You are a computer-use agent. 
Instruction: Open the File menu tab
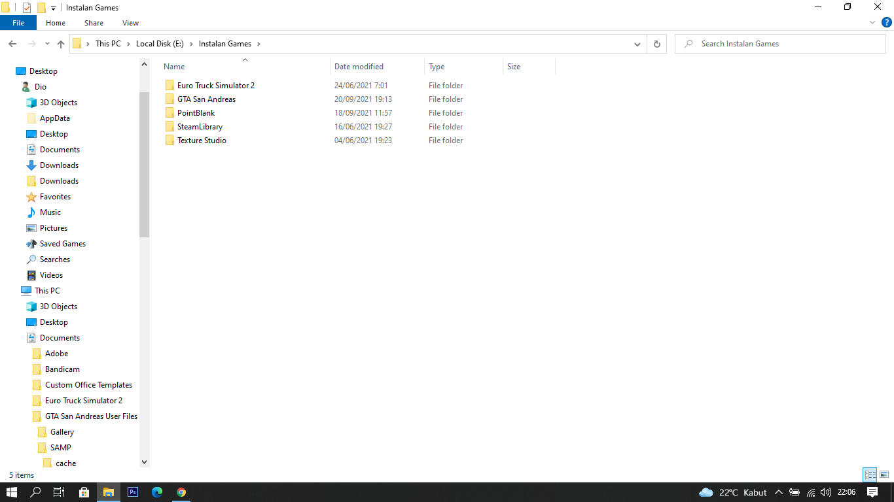coord(18,23)
